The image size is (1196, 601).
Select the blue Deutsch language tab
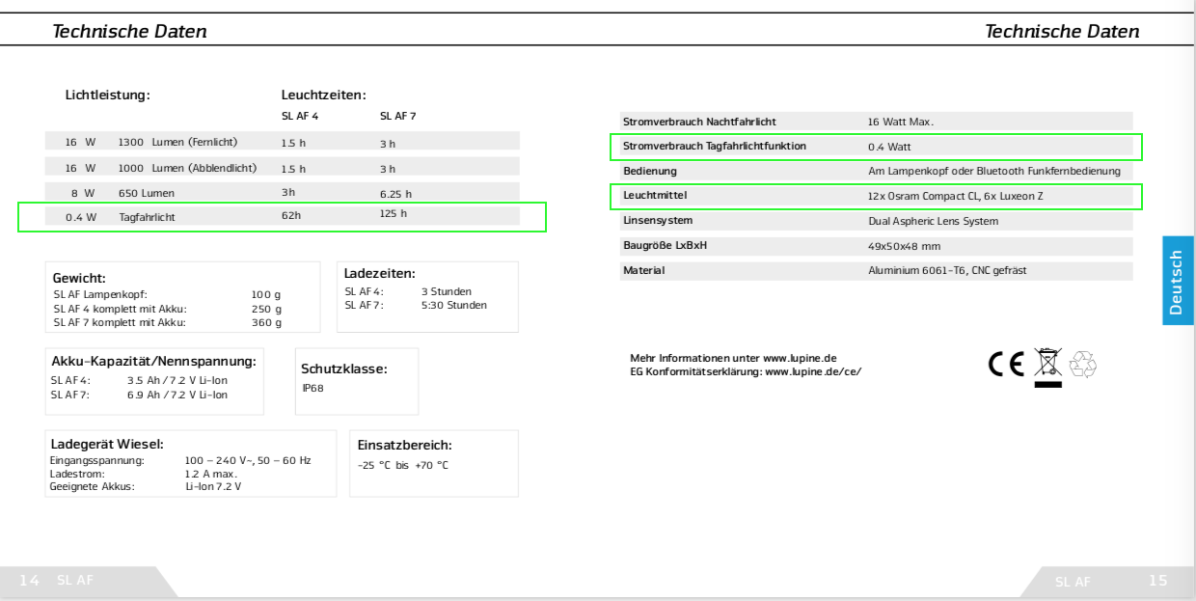pos(1178,281)
